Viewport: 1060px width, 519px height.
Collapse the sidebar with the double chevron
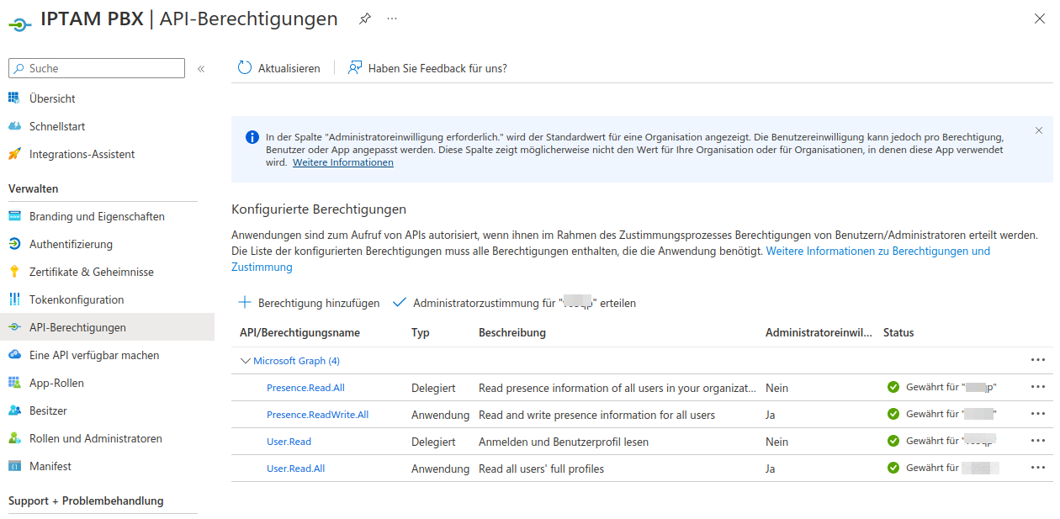pyautogui.click(x=201, y=69)
